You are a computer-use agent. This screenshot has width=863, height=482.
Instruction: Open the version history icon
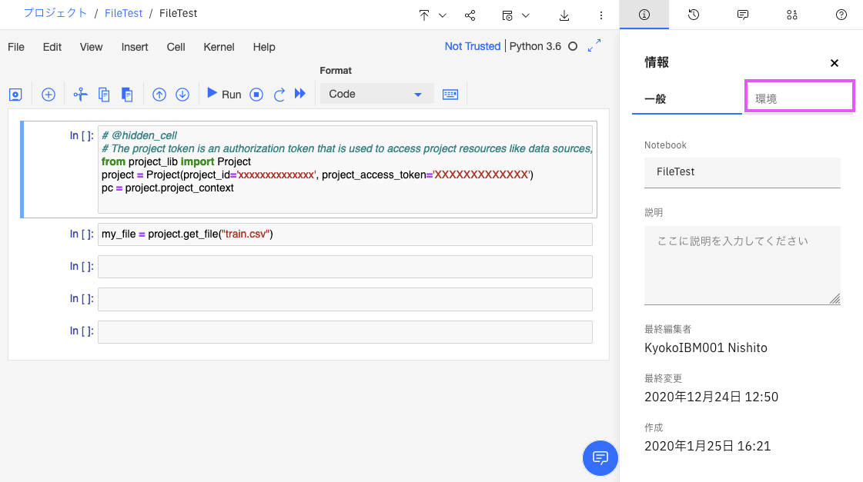pos(694,15)
